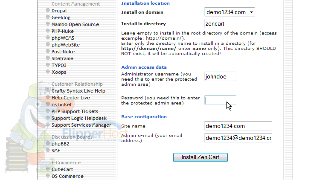Viewport: 331px width, 180px height.
Task: Select OS Commerce link
Action: point(67,176)
